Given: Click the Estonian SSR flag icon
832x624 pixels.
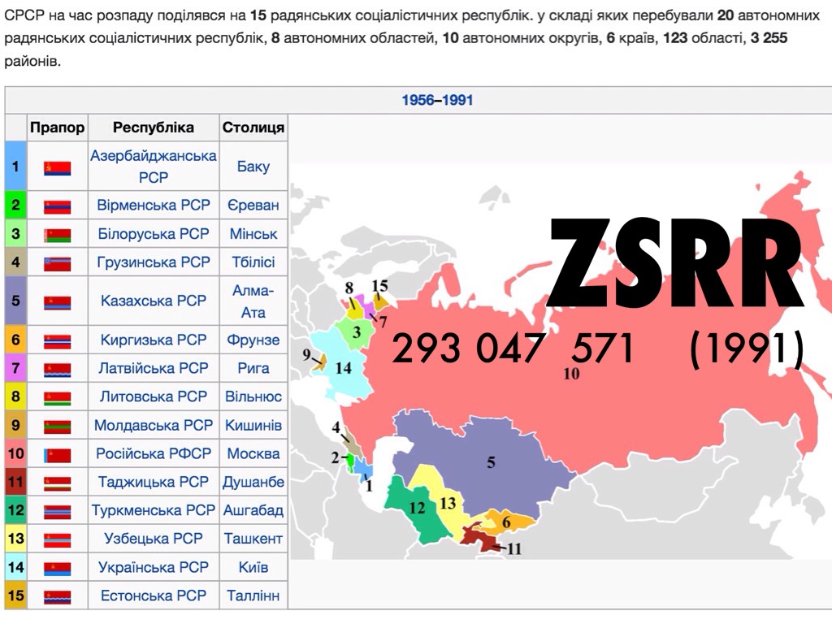Looking at the screenshot, I should tap(57, 596).
